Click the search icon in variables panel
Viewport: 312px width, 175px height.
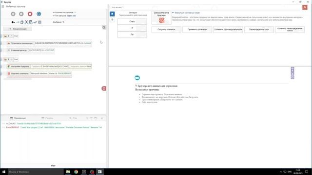tap(87, 118)
